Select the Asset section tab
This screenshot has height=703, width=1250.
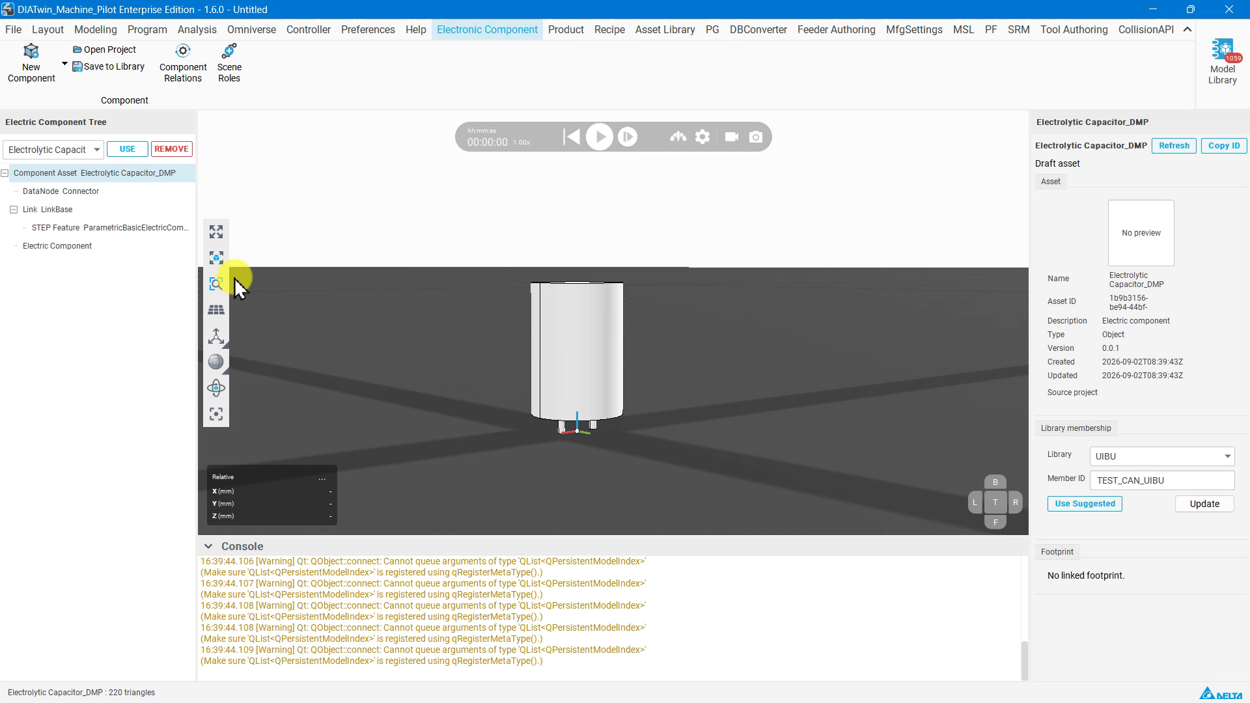coord(1051,182)
